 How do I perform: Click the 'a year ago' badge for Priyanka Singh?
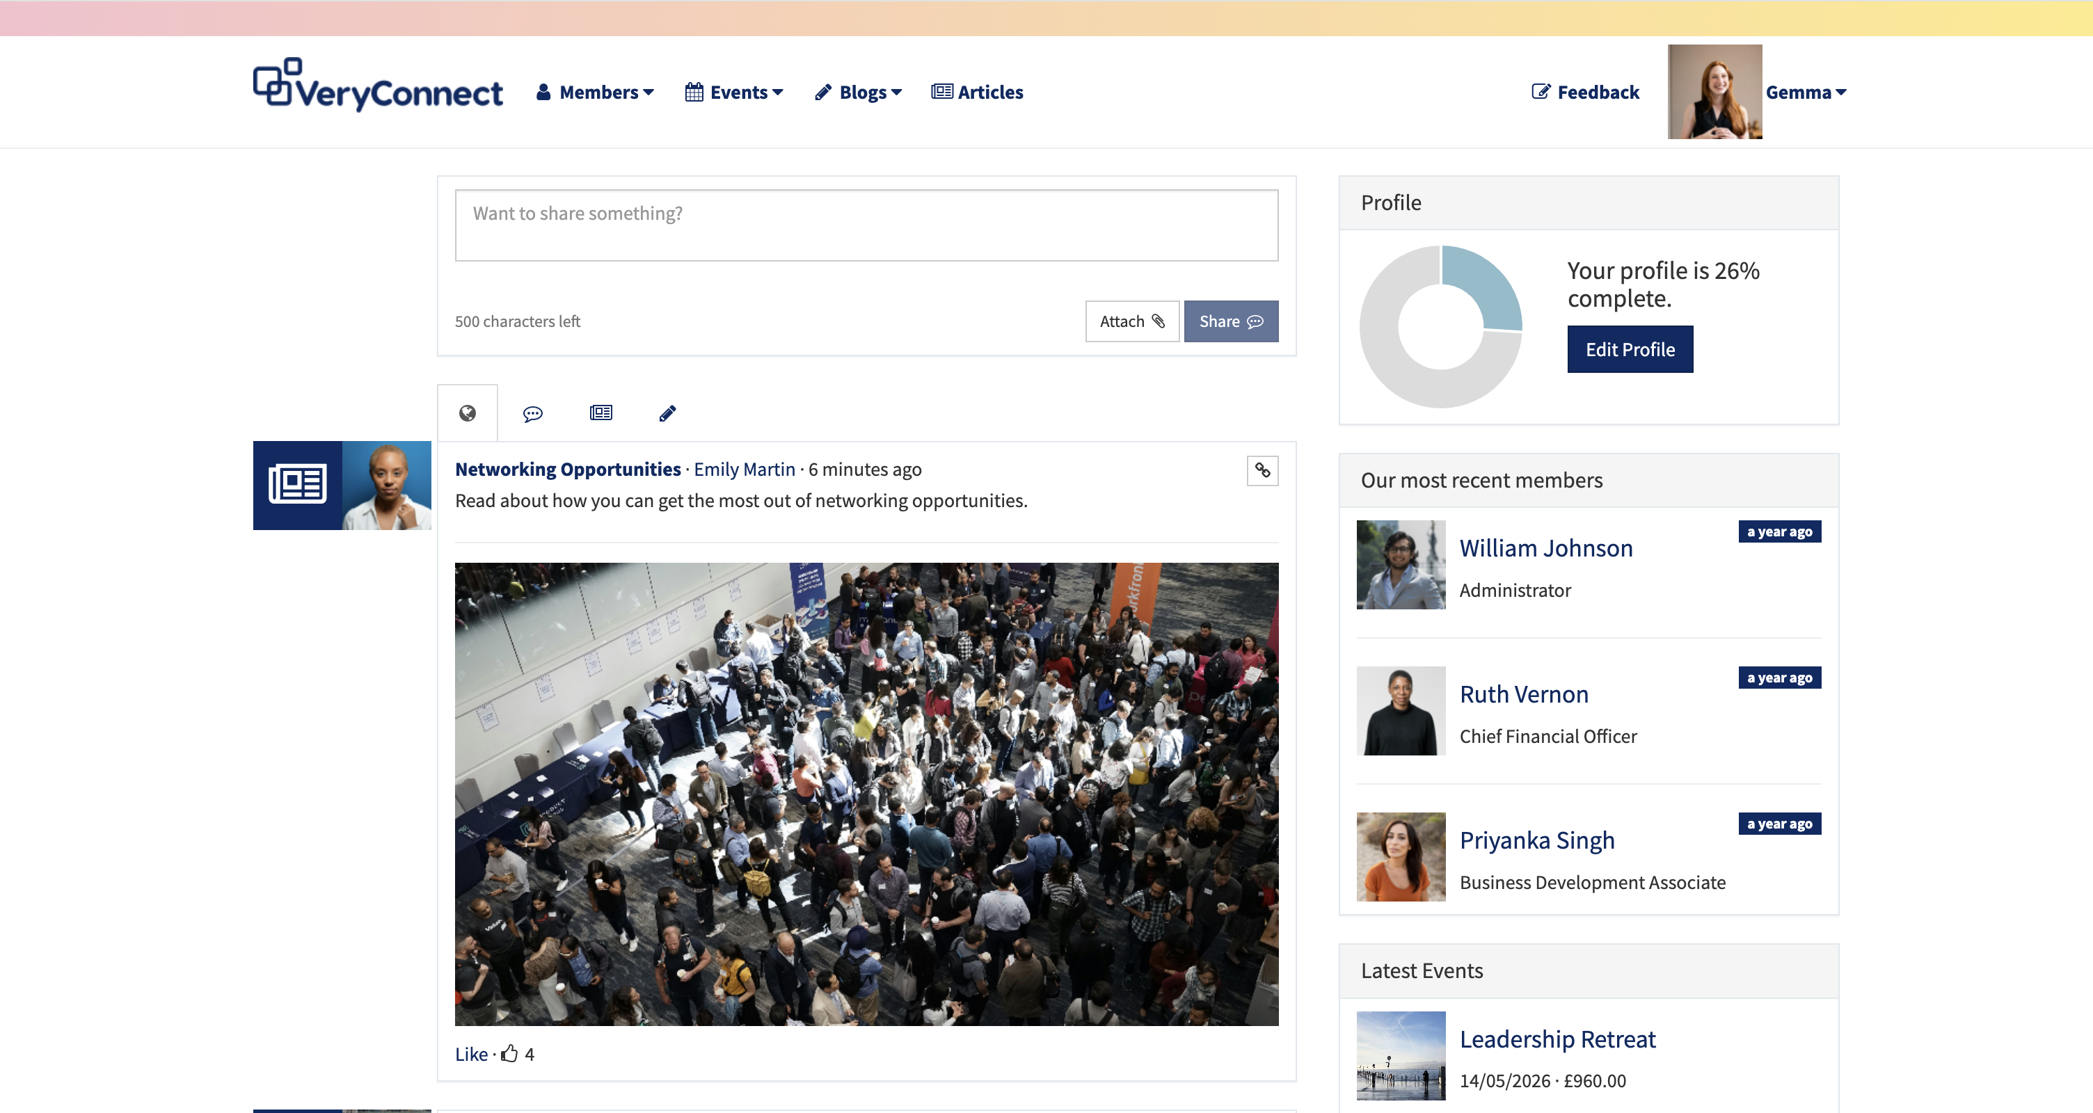click(1779, 824)
